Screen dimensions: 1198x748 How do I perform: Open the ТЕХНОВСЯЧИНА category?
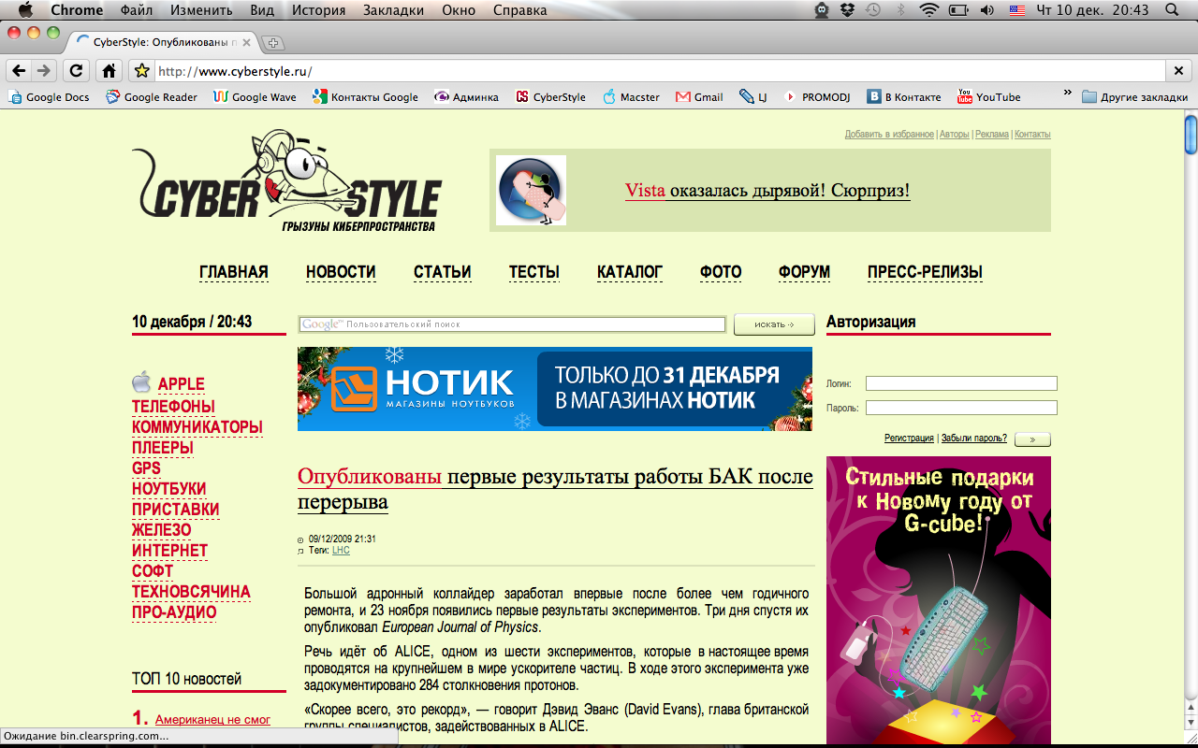[191, 592]
